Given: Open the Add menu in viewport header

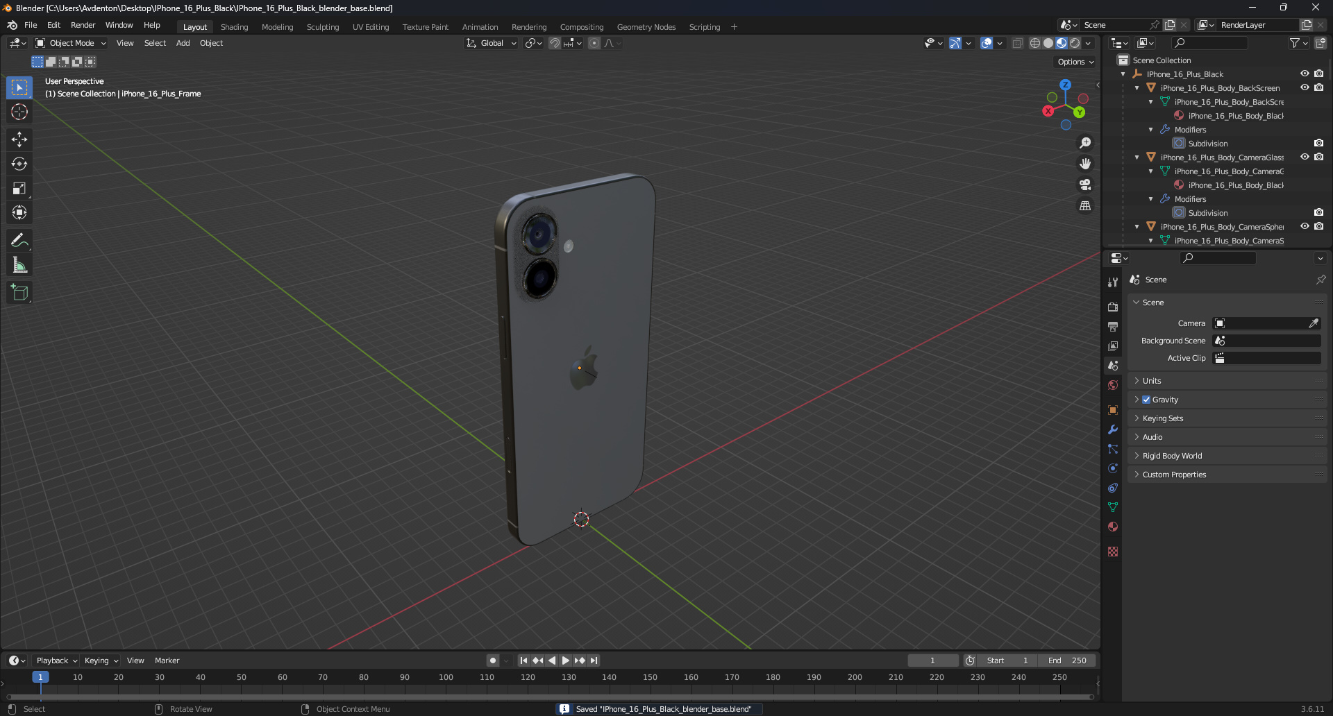Looking at the screenshot, I should pyautogui.click(x=183, y=43).
